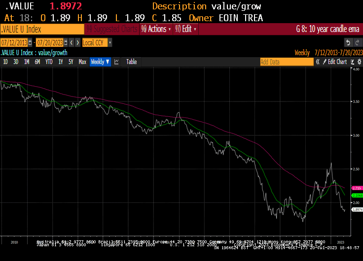This screenshot has height=261, width=363.
Task: Click the .VALUE U Index : value/growth legend
Action: click(34, 53)
